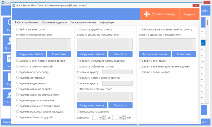Check Удалить фотографии
The height and width of the screenshot is (127, 212).
coord(17,78)
